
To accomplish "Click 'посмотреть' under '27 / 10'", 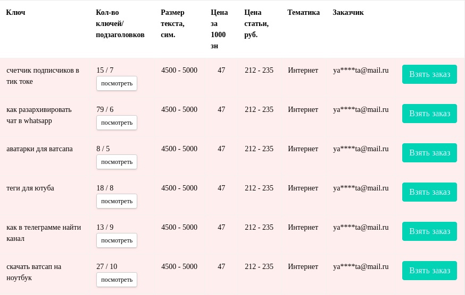I will [x=117, y=280].
